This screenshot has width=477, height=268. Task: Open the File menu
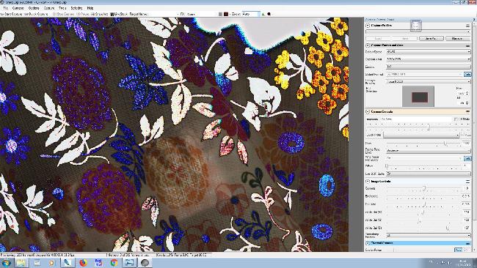coord(5,8)
